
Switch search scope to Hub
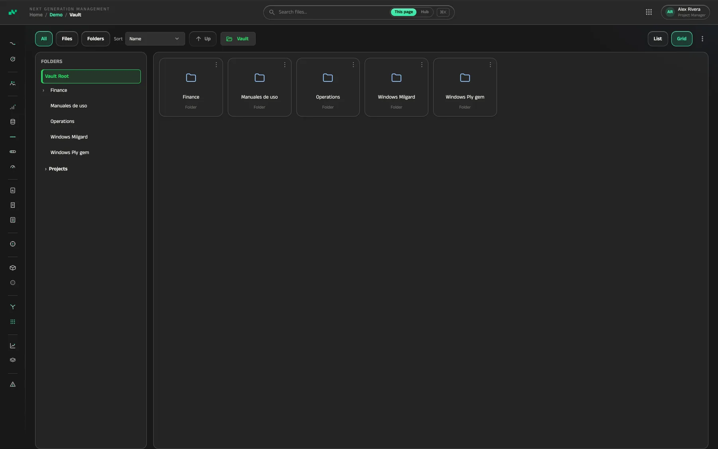tap(425, 12)
